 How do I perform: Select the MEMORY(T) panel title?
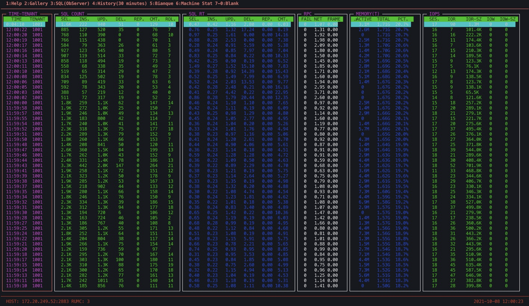click(368, 14)
